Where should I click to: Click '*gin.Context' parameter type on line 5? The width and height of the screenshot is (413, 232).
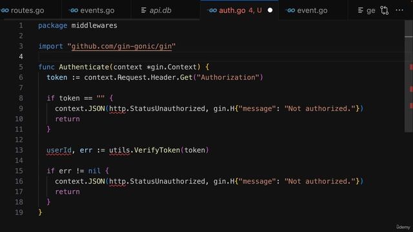[172, 67]
